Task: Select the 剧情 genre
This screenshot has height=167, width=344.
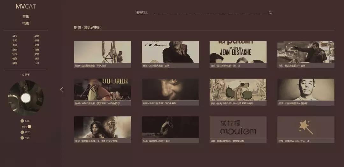Action: pos(15,63)
